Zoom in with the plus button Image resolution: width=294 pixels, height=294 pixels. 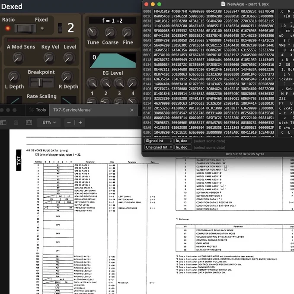point(80,122)
